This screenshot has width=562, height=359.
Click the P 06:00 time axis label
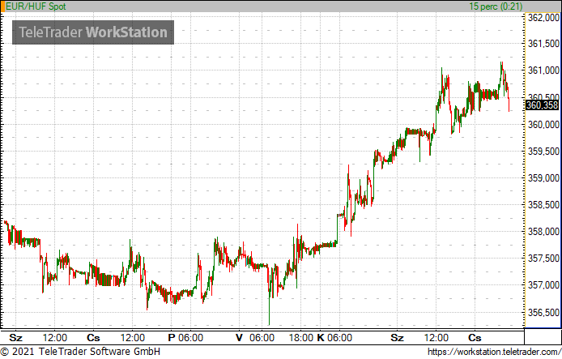point(185,338)
